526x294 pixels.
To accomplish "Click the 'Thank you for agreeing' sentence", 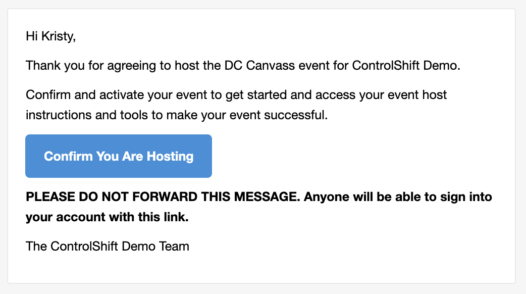I will tap(243, 66).
